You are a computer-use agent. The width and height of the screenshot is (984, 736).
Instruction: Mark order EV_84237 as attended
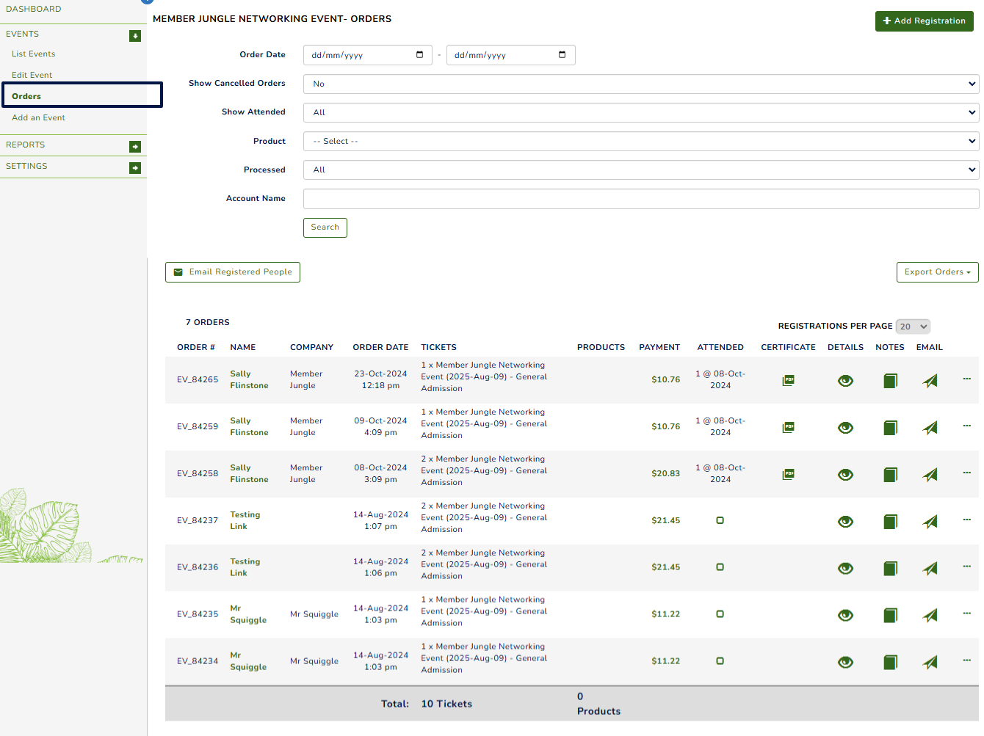[720, 520]
